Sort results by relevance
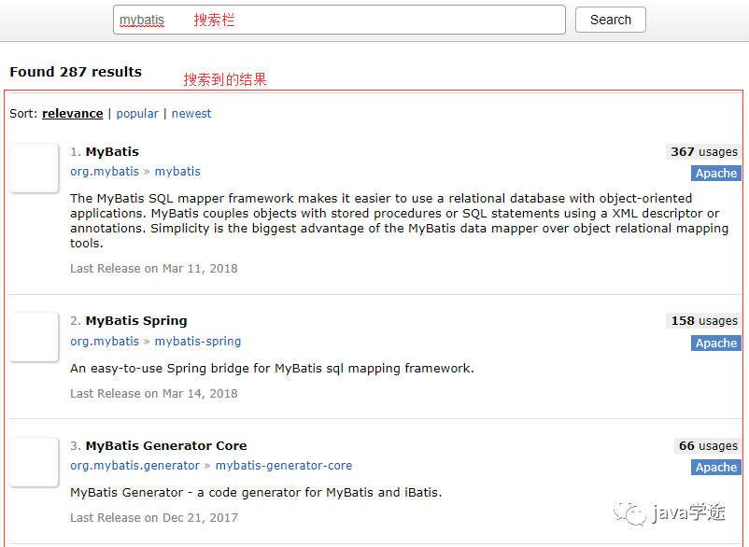749x547 pixels. (73, 114)
